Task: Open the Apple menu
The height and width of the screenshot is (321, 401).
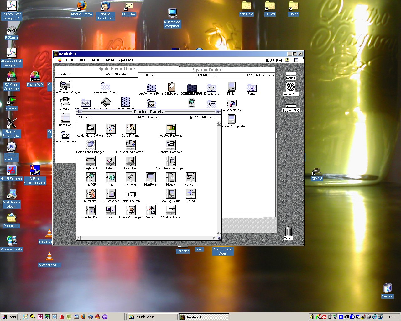Action: point(60,60)
